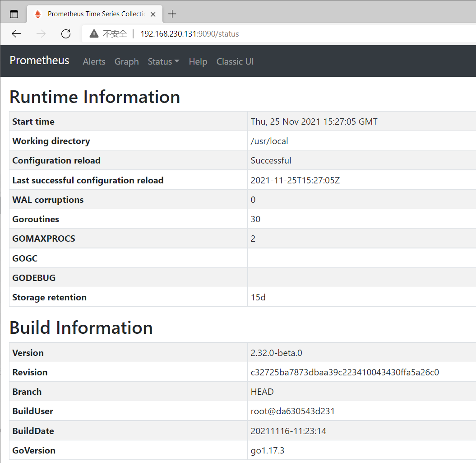Click the Revision label
Screen dimensions: 476x463
[30, 372]
